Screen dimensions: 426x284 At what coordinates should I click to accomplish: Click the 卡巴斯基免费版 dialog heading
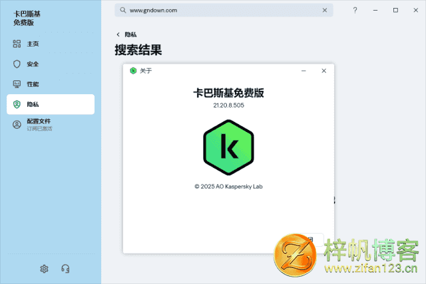click(228, 93)
